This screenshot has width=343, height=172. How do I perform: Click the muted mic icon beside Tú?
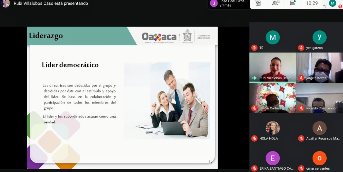pyautogui.click(x=254, y=48)
